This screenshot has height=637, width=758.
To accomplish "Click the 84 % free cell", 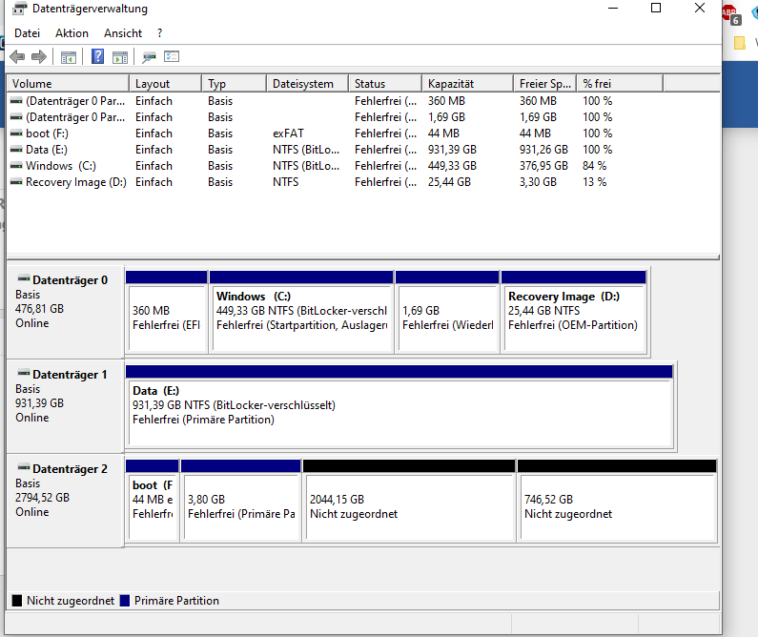I will coord(595,166).
